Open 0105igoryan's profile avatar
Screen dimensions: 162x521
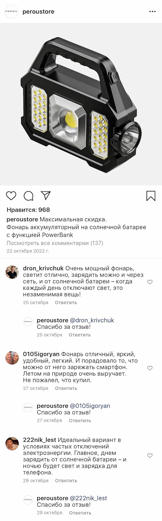point(12,358)
